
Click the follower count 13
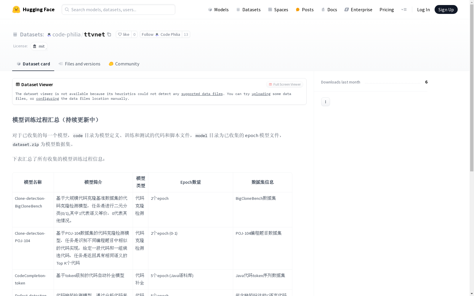point(186,34)
